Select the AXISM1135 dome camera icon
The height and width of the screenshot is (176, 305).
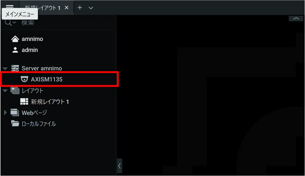(x=24, y=79)
